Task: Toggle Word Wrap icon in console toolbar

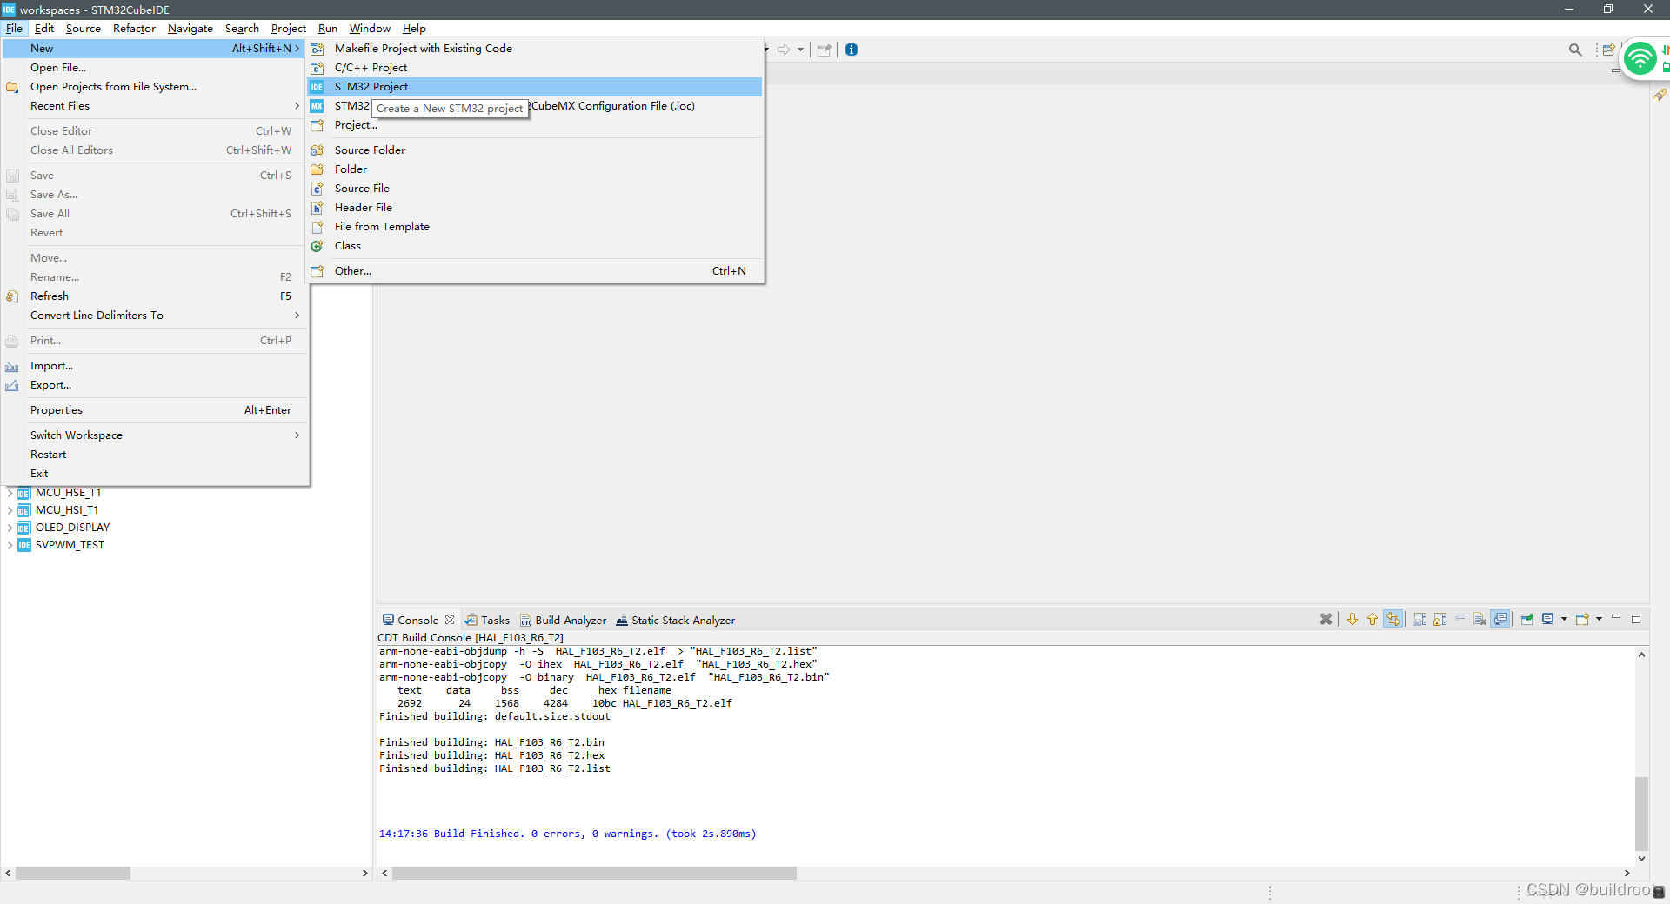Action: point(1460,618)
